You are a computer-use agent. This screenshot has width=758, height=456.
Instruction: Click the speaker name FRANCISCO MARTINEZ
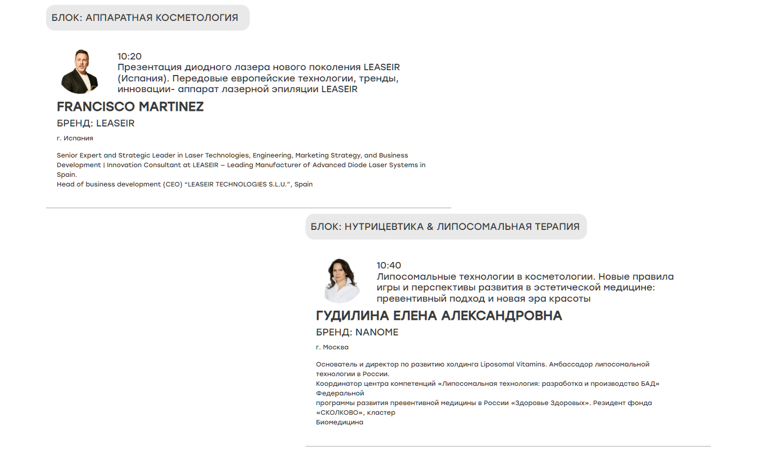point(130,107)
